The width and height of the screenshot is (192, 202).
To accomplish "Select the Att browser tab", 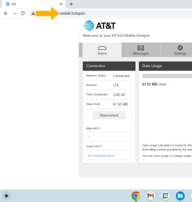I will pyautogui.click(x=33, y=4).
